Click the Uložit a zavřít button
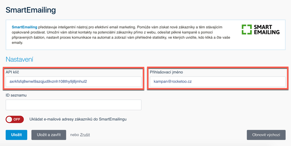The height and width of the screenshot is (146, 291). [49, 135]
